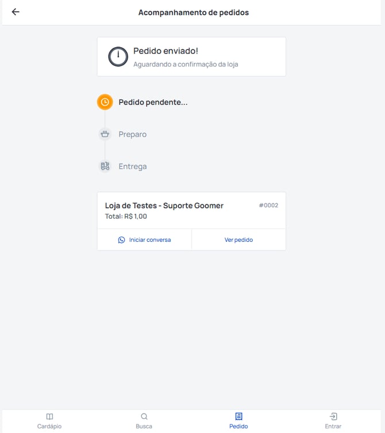The height and width of the screenshot is (433, 385).
Task: Click the orange pending-order clock icon
Action: (105, 102)
